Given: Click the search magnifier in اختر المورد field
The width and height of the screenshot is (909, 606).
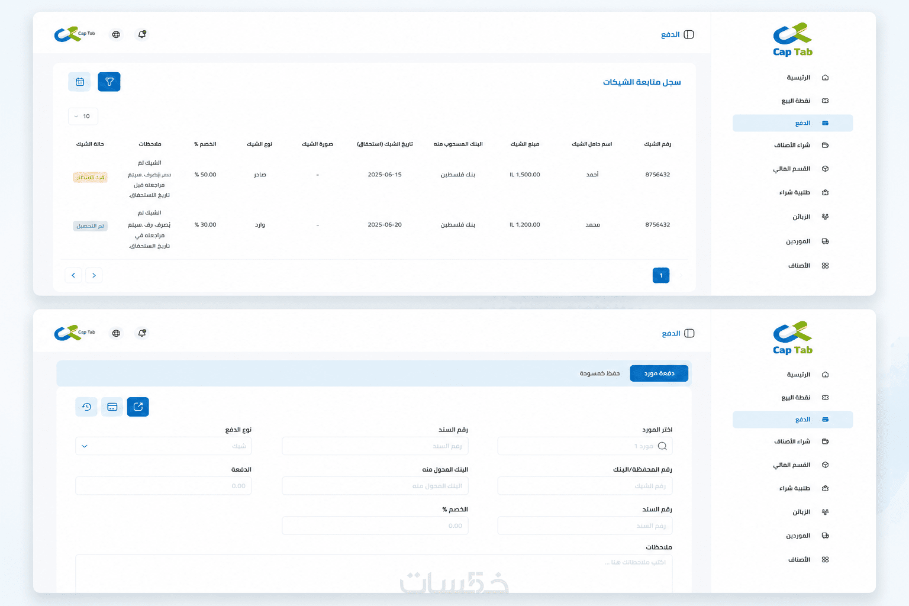Looking at the screenshot, I should (x=662, y=446).
